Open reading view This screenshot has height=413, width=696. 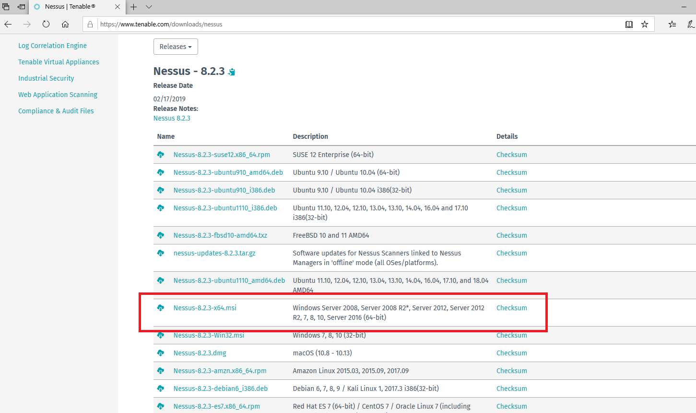click(629, 24)
